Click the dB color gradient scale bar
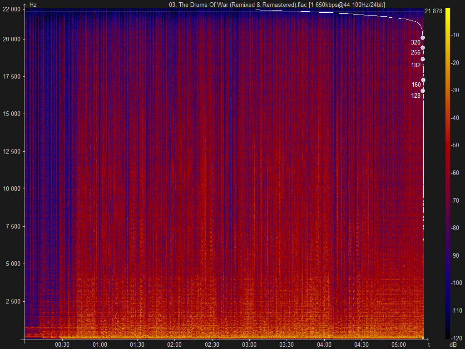Viewport: 465px width, 349px height. (x=447, y=173)
